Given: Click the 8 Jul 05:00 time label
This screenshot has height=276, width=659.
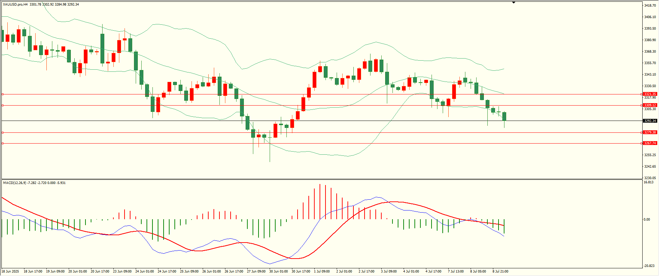Looking at the screenshot, I should click(x=478, y=271).
